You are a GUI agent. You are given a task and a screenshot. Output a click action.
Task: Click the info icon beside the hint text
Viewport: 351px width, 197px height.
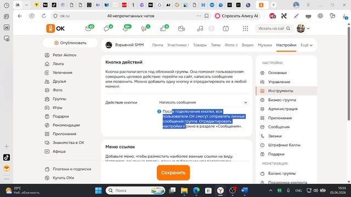(159, 111)
